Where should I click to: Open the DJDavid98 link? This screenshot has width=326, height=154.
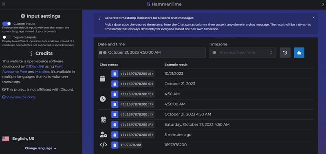tap(35, 67)
